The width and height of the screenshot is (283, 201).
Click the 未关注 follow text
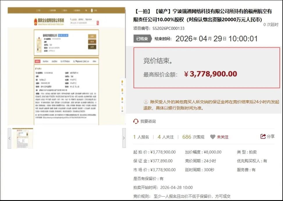point(223,137)
